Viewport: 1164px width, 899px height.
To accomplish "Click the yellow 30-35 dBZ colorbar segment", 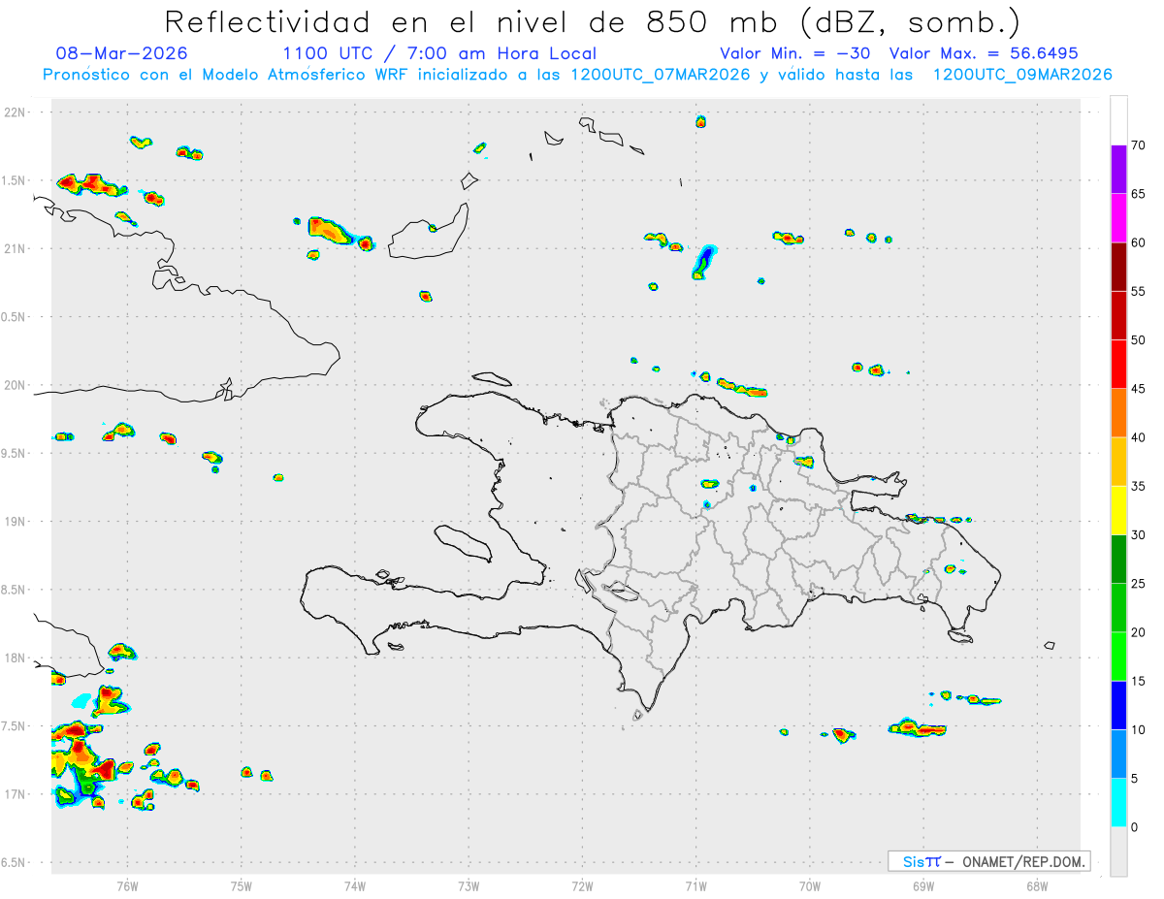I will click(1118, 511).
